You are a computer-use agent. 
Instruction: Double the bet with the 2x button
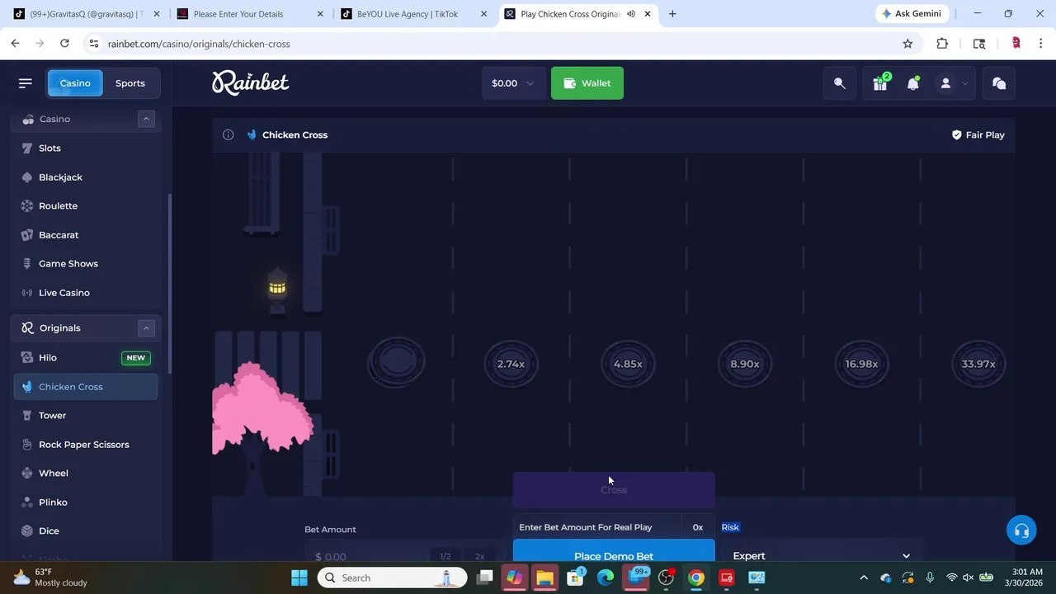pyautogui.click(x=480, y=556)
